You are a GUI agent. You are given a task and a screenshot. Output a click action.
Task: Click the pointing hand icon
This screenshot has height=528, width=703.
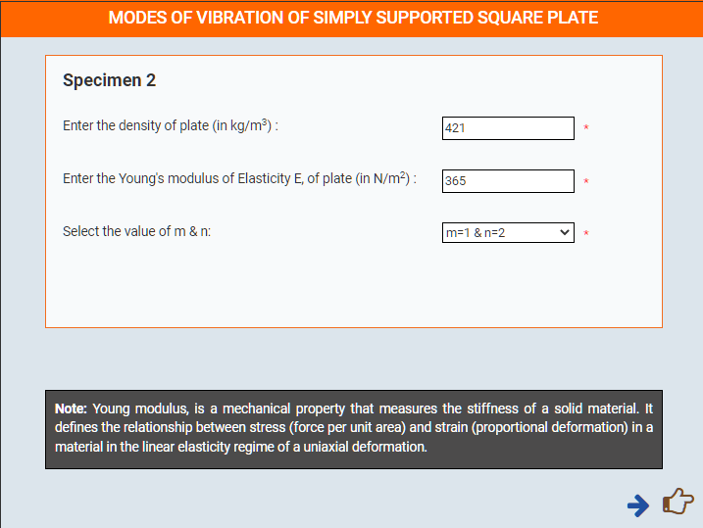pos(678,502)
